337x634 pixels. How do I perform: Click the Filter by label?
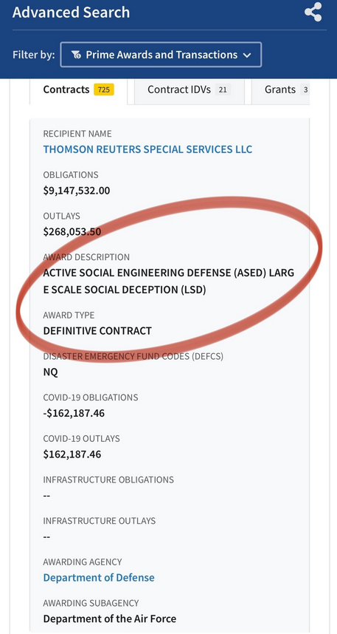[33, 55]
